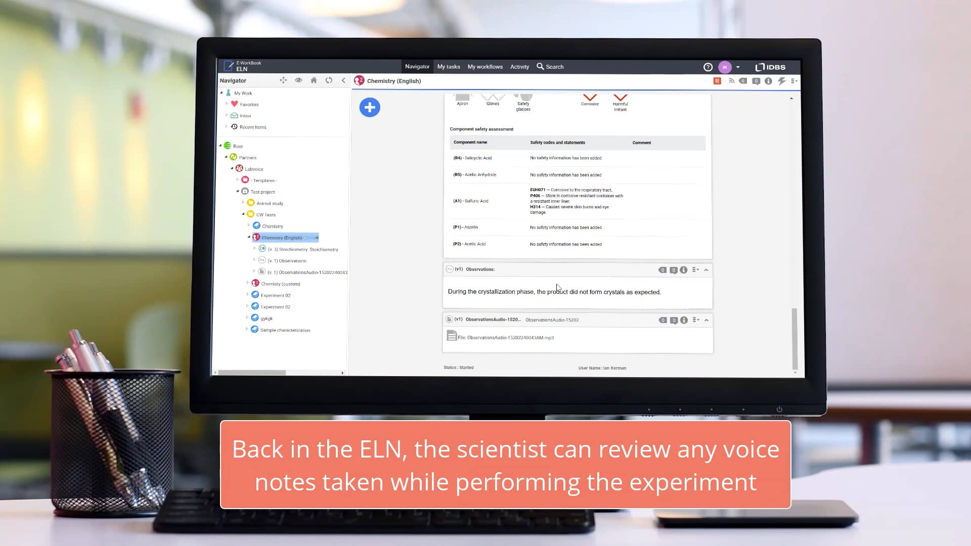
Task: Switch to the My tasks tab
Action: tap(448, 66)
